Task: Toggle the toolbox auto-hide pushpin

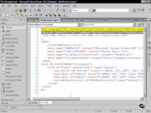Action: click(x=20, y=19)
